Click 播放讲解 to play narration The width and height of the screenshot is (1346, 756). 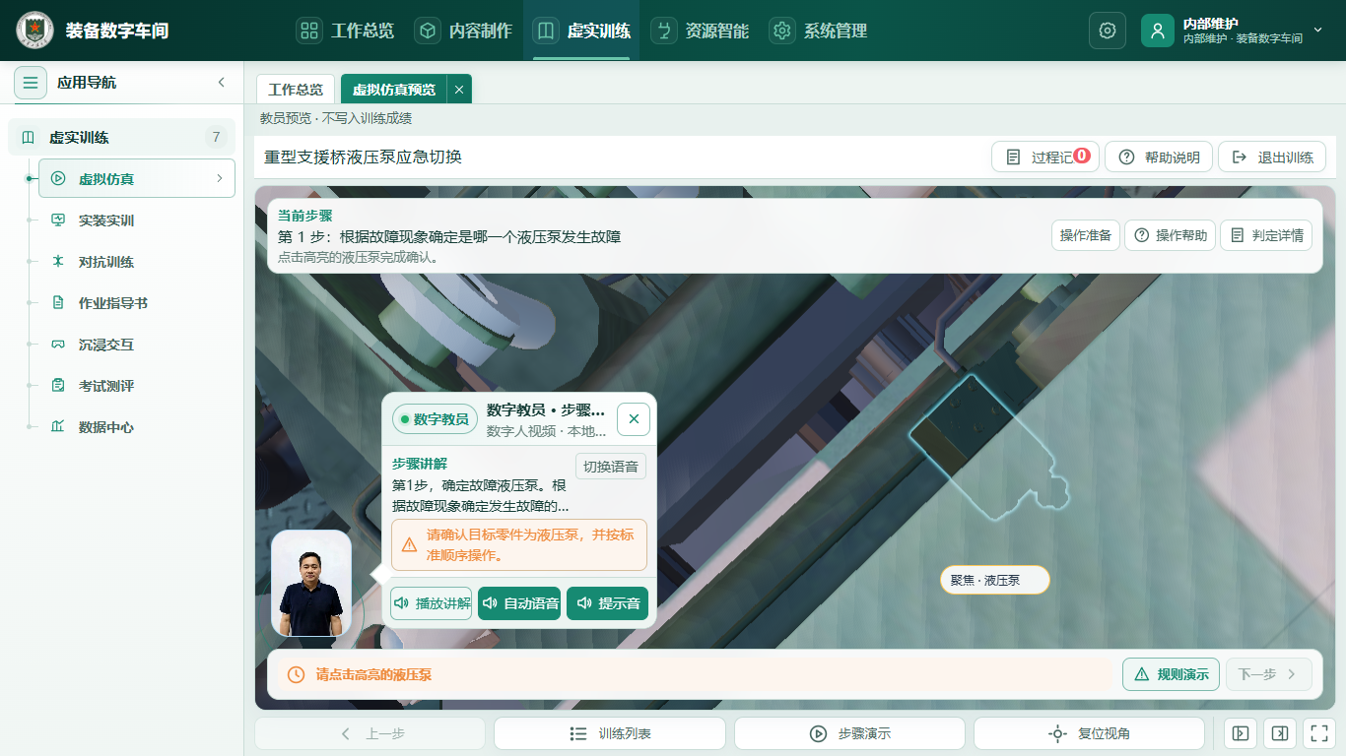[431, 603]
